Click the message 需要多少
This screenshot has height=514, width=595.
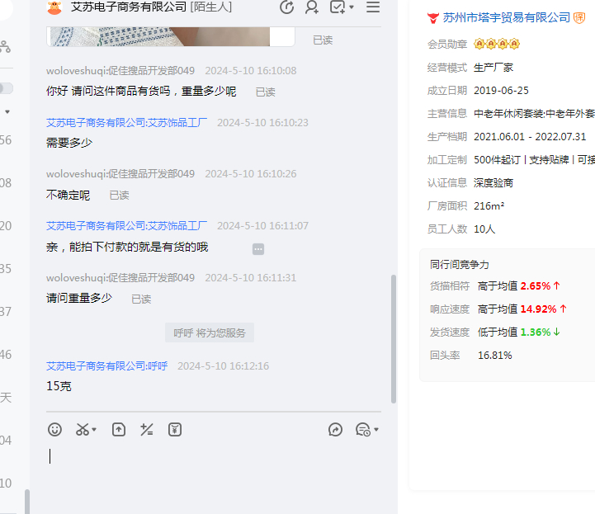pyautogui.click(x=69, y=143)
